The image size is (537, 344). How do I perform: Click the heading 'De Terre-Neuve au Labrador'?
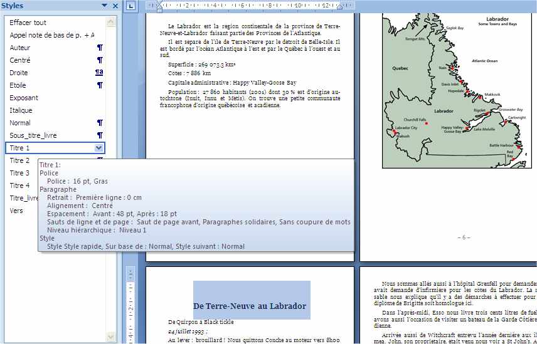250,306
